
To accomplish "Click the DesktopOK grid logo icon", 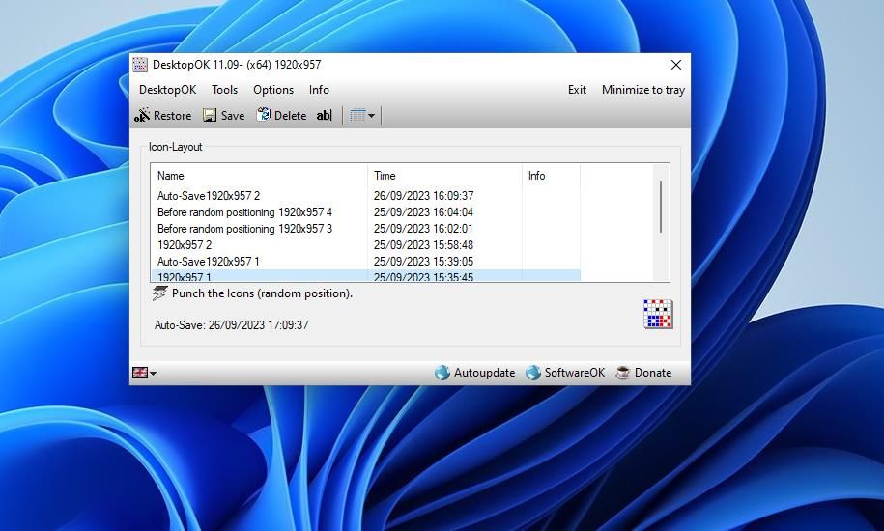I will (x=658, y=314).
